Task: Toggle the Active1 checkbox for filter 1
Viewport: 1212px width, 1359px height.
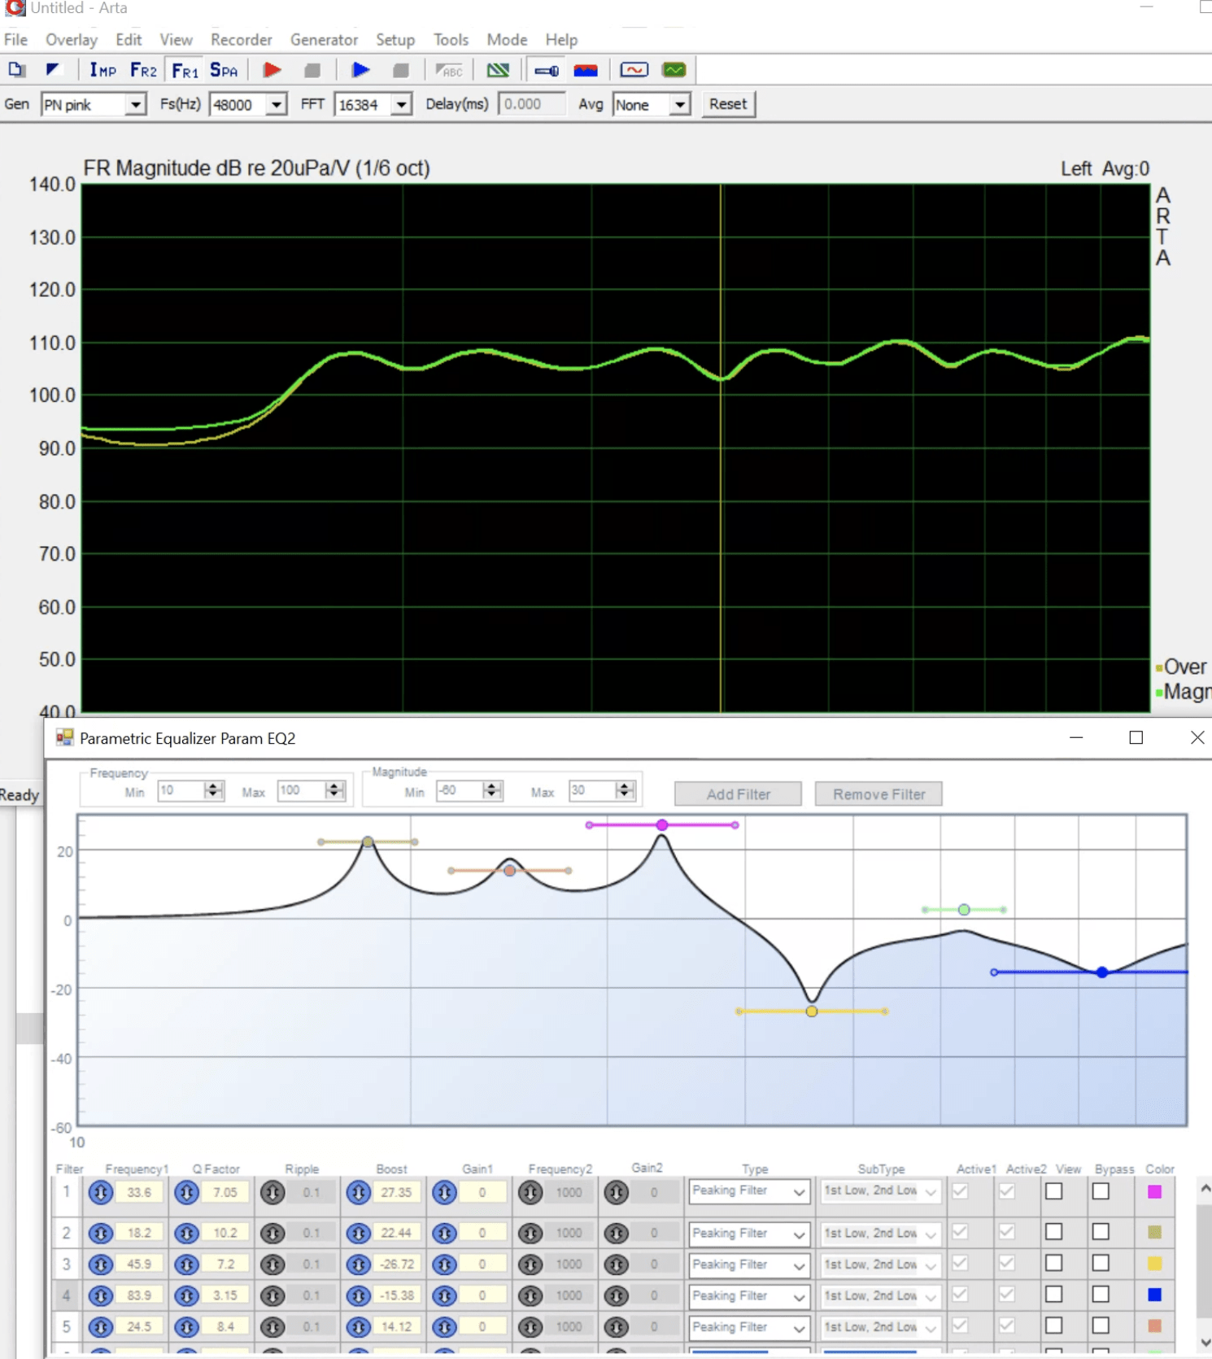Action: [961, 1191]
